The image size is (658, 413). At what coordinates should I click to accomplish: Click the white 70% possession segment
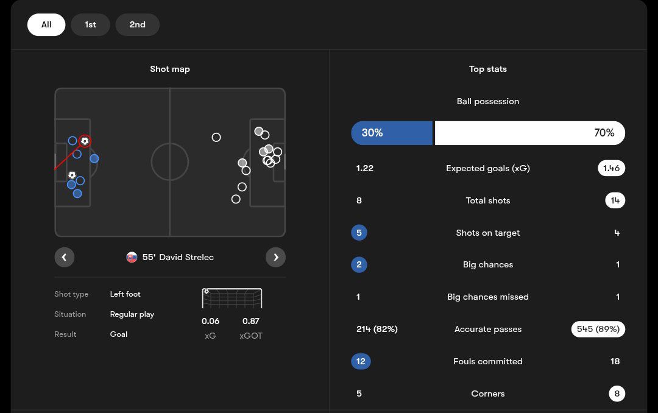529,133
